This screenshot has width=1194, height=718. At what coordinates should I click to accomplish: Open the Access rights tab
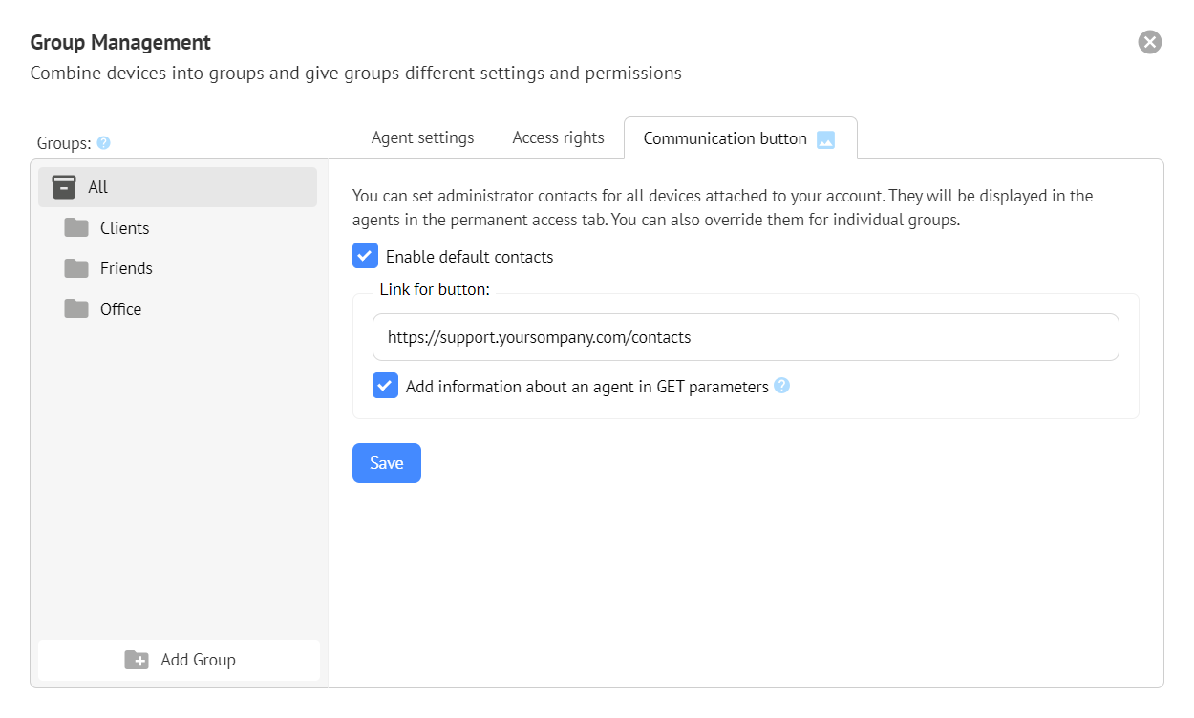click(x=558, y=137)
